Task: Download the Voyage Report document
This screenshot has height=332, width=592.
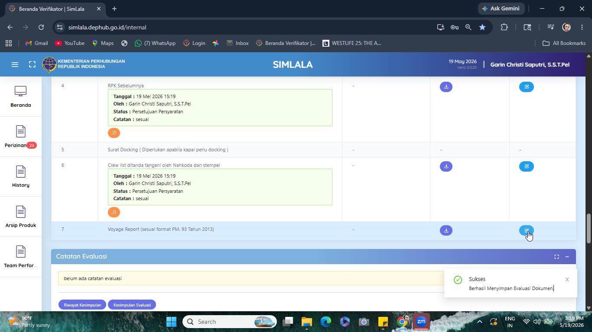Action: [x=446, y=230]
